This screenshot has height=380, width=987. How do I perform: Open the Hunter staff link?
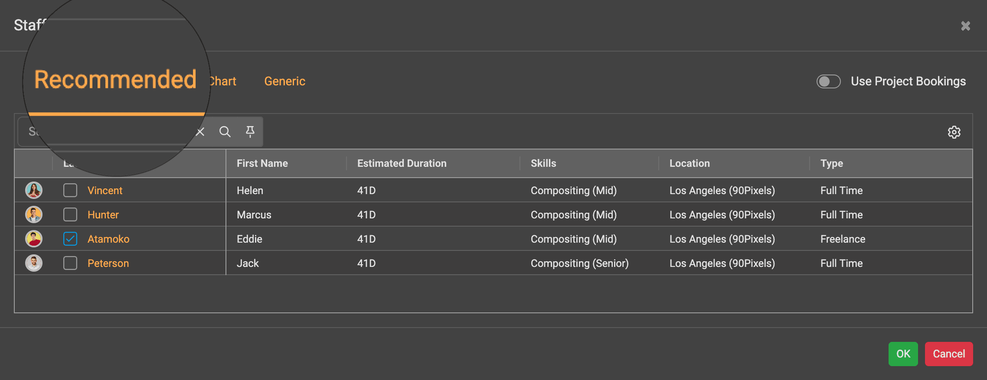[103, 215]
